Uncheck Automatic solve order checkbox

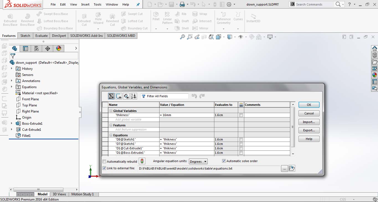click(x=224, y=161)
